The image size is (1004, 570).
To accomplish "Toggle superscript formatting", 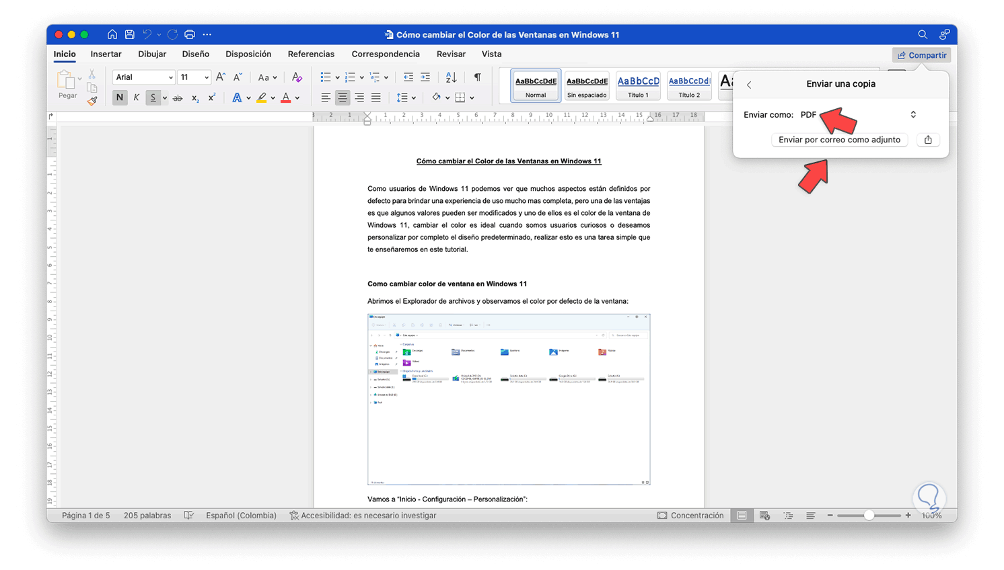I will (212, 98).
